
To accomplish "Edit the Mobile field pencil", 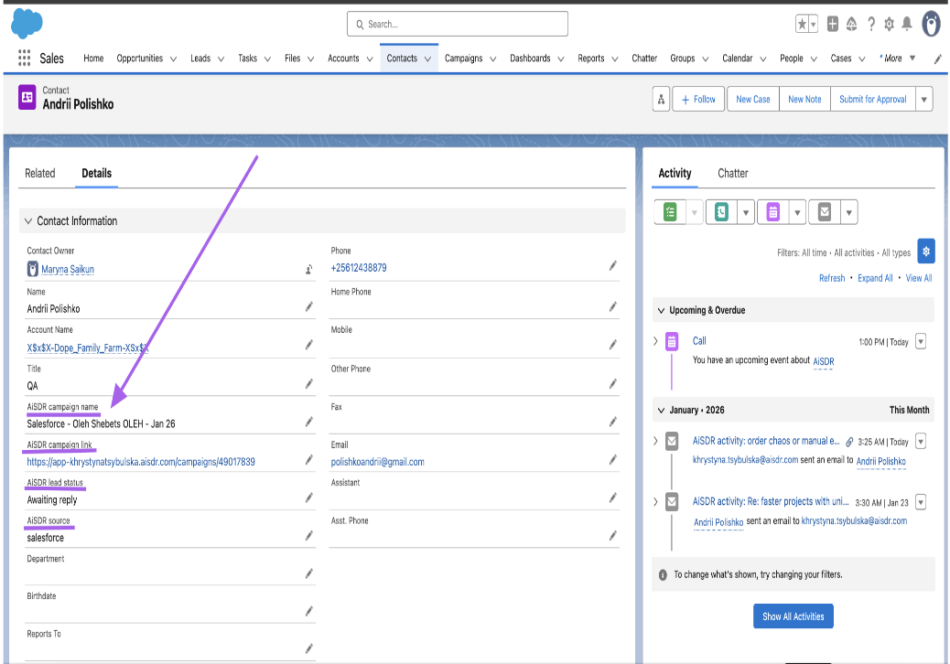I will pos(613,345).
